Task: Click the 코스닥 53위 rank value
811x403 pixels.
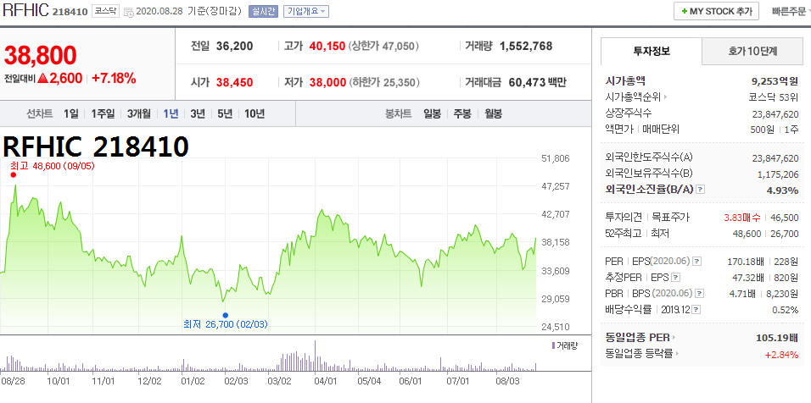Action: click(773, 97)
